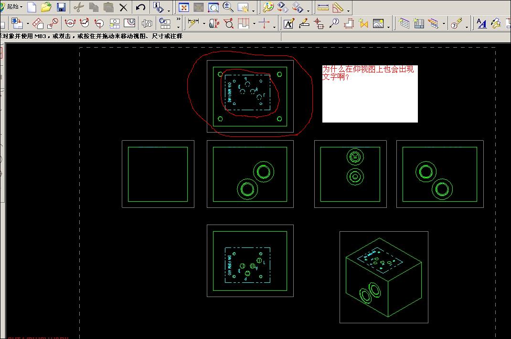Click the table edit levels icon
511x339 pixels.
tap(433, 23)
